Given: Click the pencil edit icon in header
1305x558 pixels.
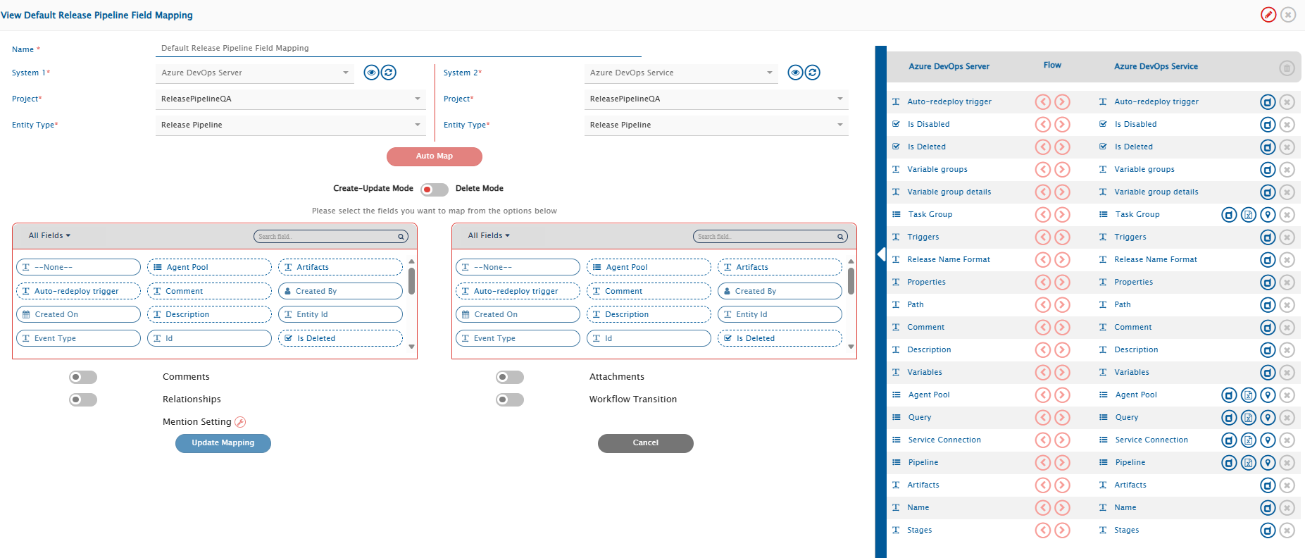Looking at the screenshot, I should (1268, 15).
